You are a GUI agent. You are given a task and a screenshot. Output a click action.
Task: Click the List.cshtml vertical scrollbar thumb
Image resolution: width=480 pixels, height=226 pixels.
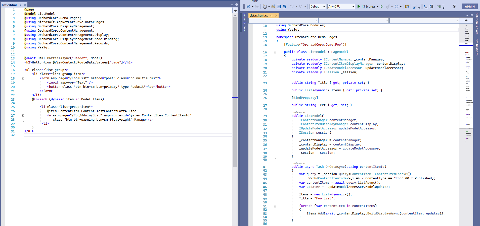point(235,92)
